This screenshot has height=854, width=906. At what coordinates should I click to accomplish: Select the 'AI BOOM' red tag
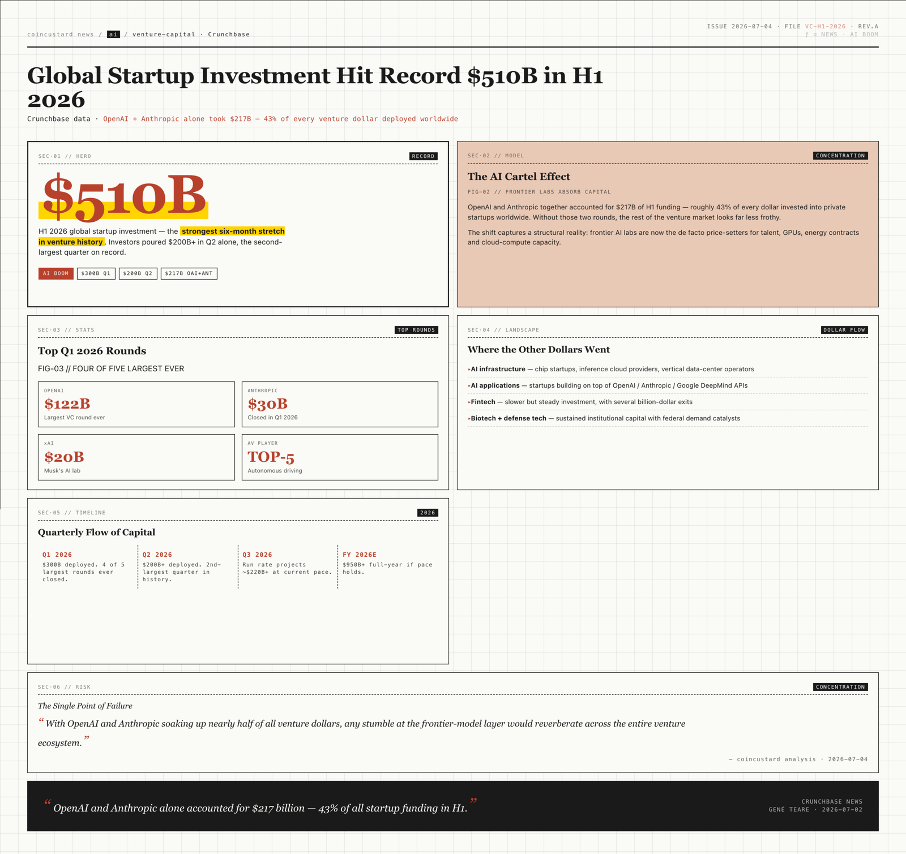56,273
